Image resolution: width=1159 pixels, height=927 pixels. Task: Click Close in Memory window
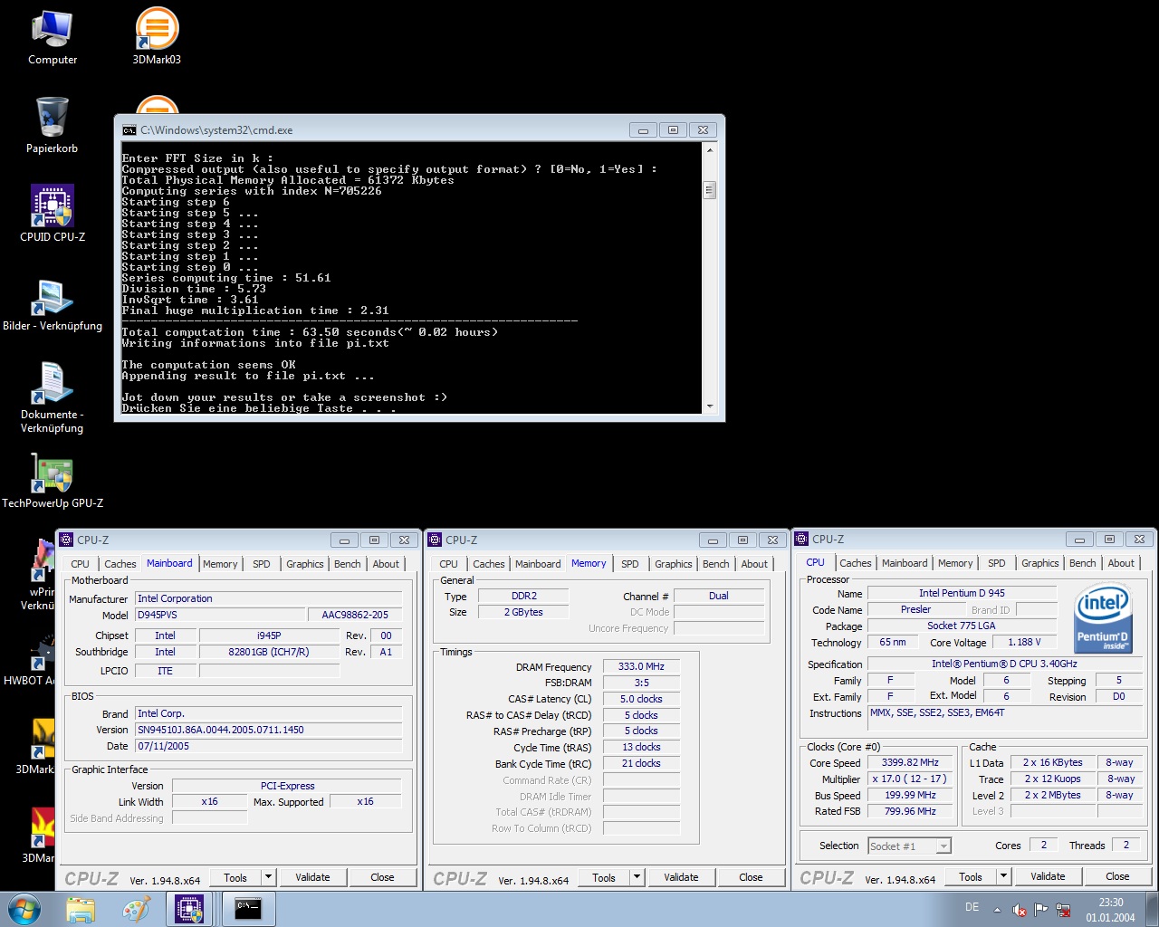[751, 877]
